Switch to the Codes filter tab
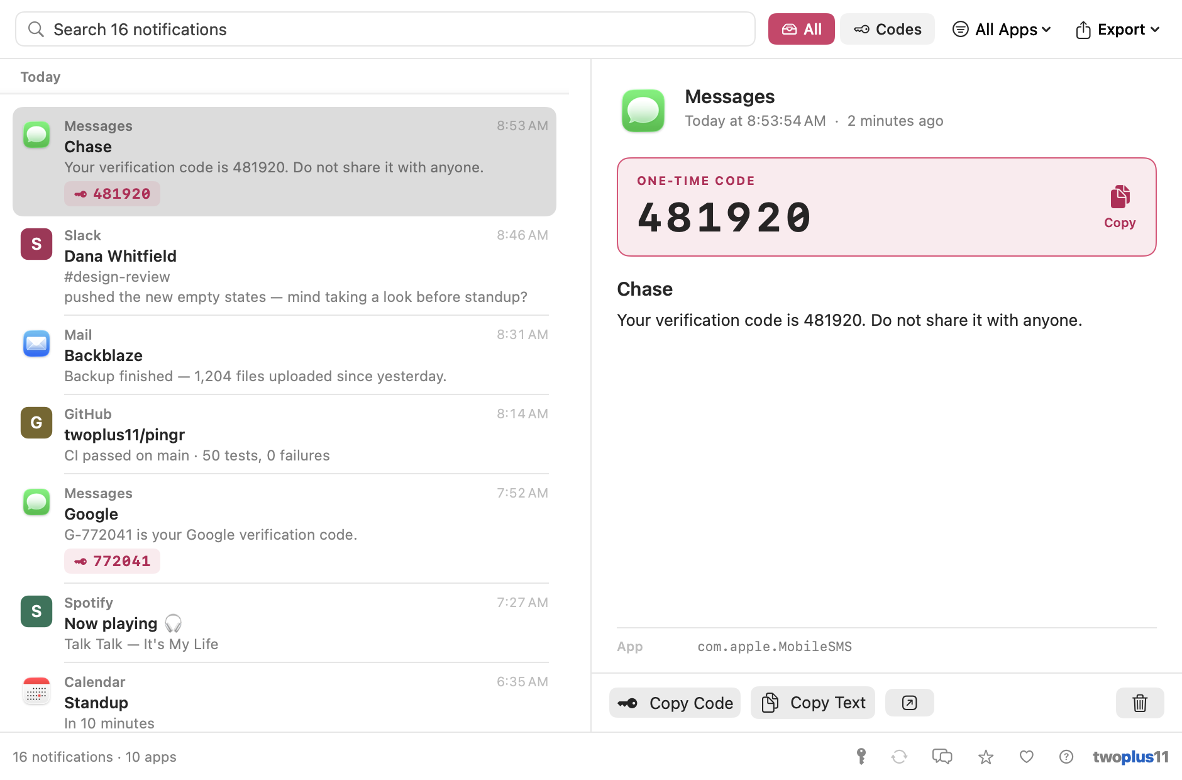Screen dimensions: 1182x780 887,30
